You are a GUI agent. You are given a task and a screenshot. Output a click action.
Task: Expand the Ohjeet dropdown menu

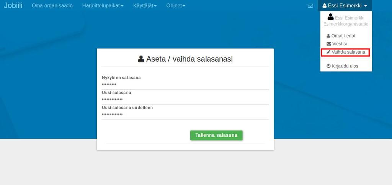pyautogui.click(x=176, y=5)
